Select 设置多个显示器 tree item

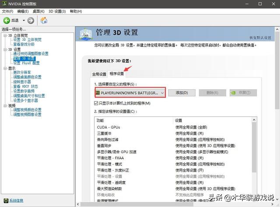point(25,100)
